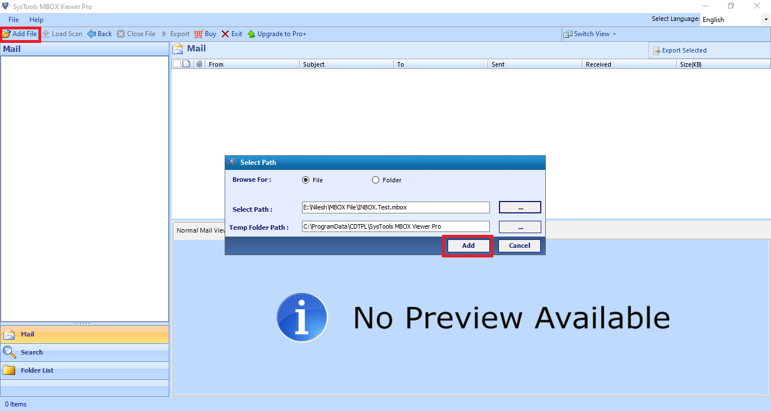771x411 pixels.
Task: Switch to the Normal Mail View tab
Action: coord(201,230)
